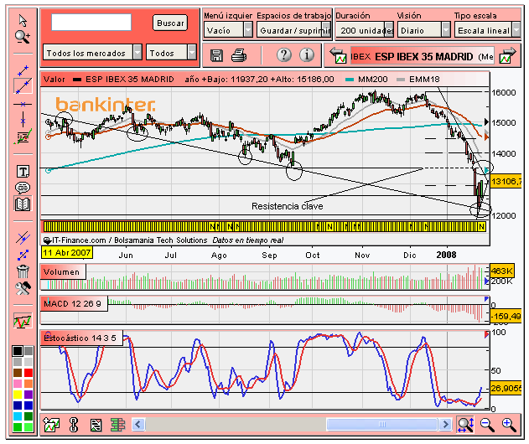529x444 pixels.
Task: Select the line segment drawing tool
Action: (23, 70)
